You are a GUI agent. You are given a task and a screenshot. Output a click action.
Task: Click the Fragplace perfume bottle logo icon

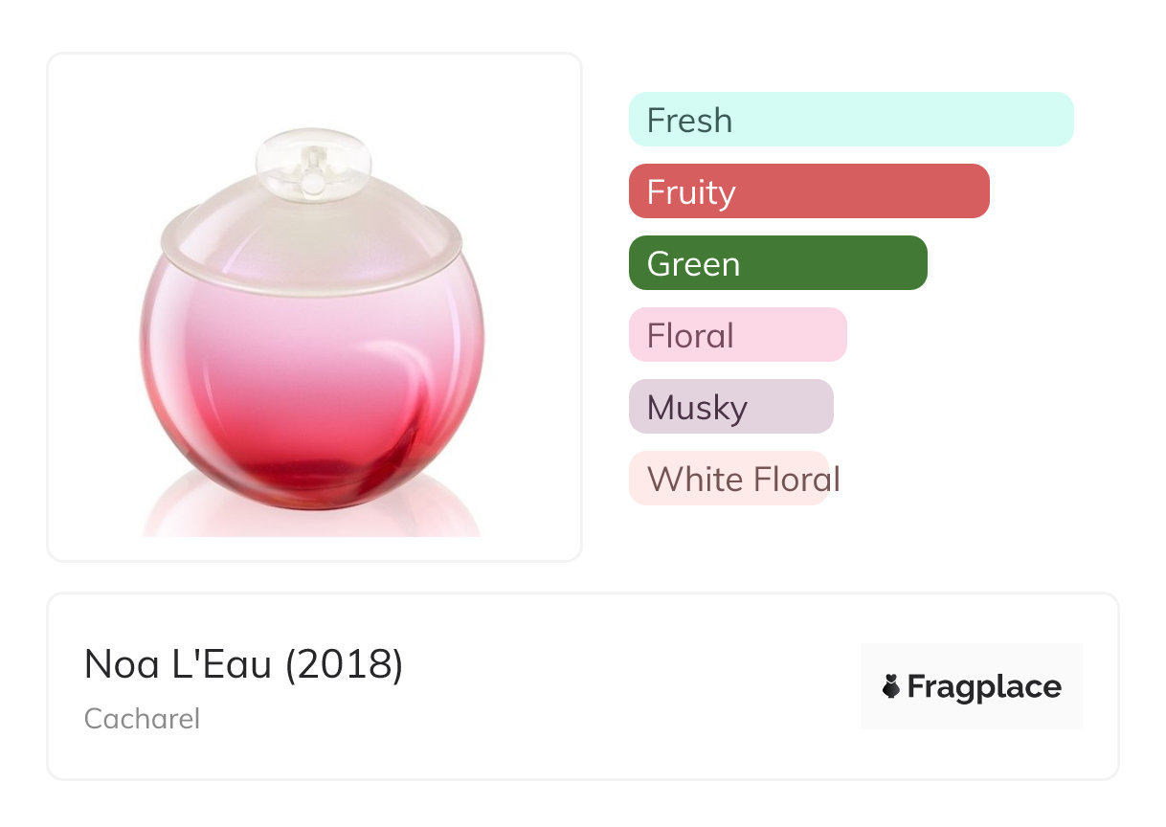[891, 686]
